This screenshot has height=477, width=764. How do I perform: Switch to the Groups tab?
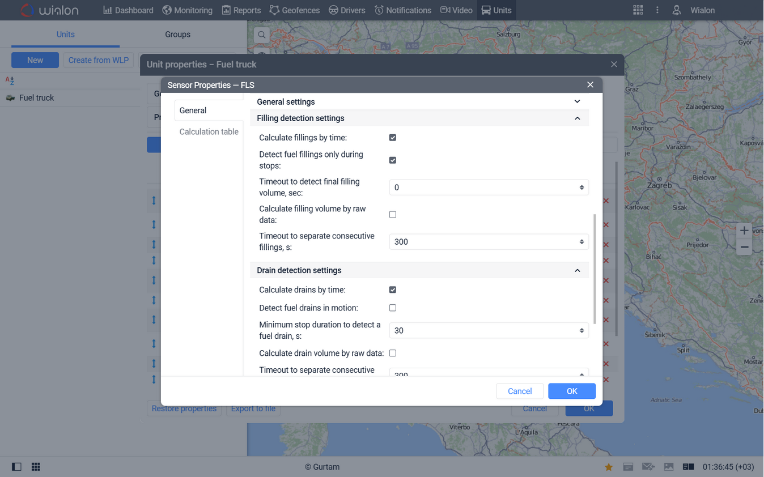(x=178, y=35)
